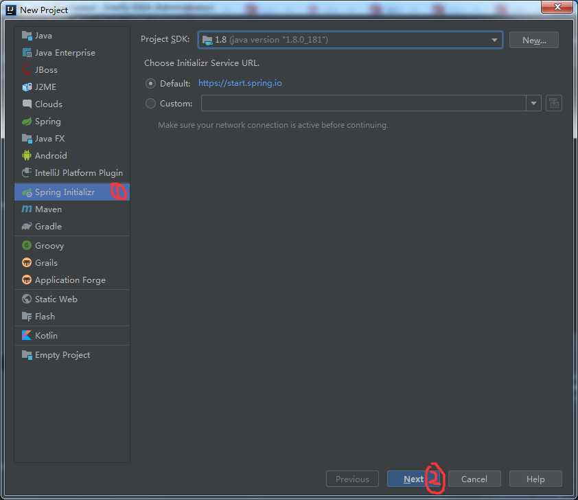This screenshot has width=578, height=500.
Task: Select the J2ME icon
Action: pos(27,87)
